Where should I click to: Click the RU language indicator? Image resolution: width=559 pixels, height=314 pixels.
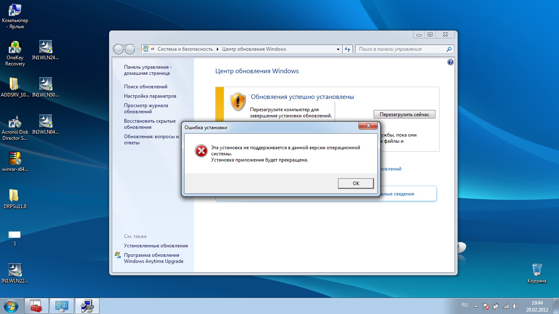[x=465, y=305]
